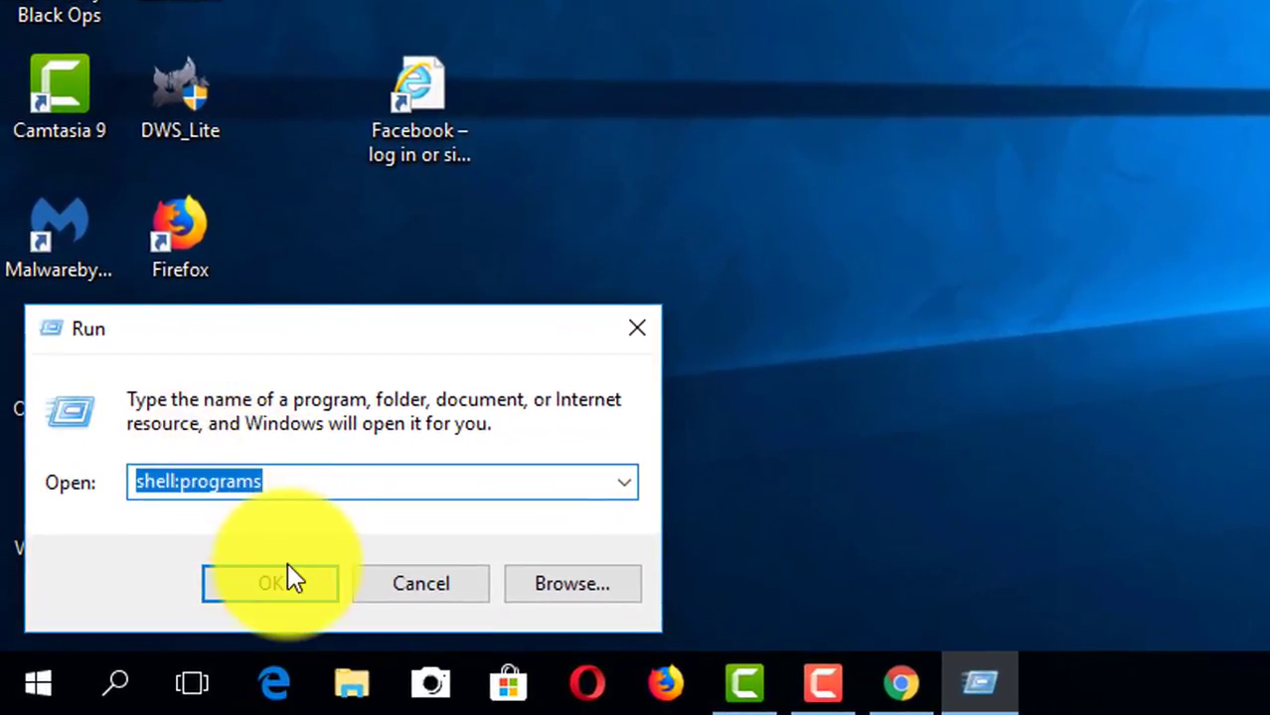Launch Google Chrome from the taskbar
Viewport: 1270px width, 715px height.
901,683
